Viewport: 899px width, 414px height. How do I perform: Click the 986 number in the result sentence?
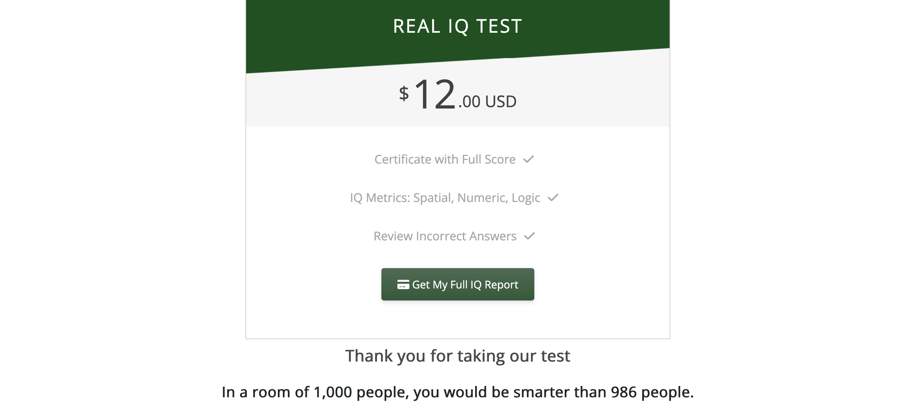click(x=623, y=392)
